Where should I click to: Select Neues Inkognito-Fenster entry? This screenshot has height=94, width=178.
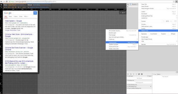[x=158, y=8]
